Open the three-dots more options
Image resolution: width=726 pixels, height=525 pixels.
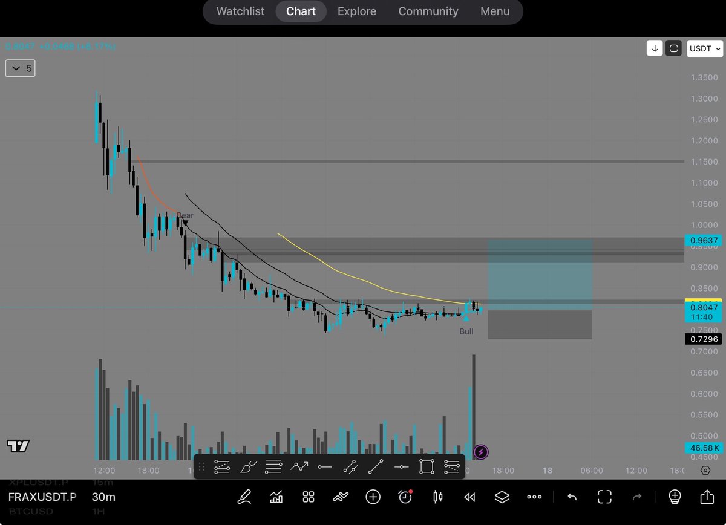tap(534, 497)
